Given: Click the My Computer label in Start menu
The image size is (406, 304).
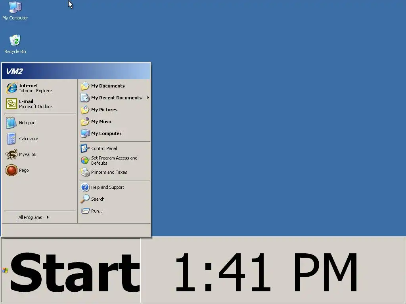Looking at the screenshot, I should (106, 133).
